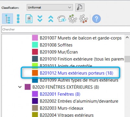Click violet swatch of B202001 Fenêtres
The height and width of the screenshot is (117, 130).
pyautogui.click(x=35, y=94)
